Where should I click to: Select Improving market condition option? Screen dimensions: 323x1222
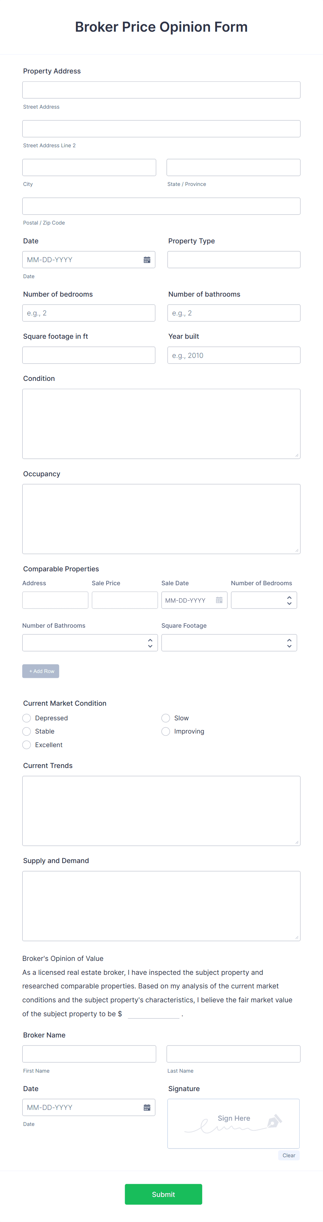[166, 731]
